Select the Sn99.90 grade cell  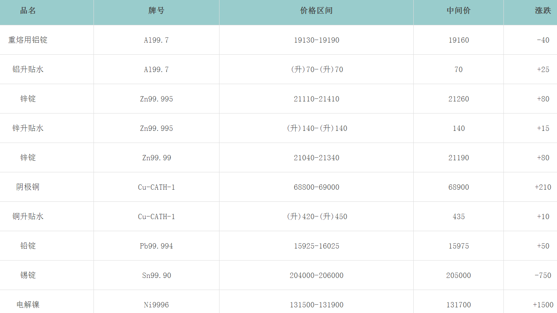point(156,275)
